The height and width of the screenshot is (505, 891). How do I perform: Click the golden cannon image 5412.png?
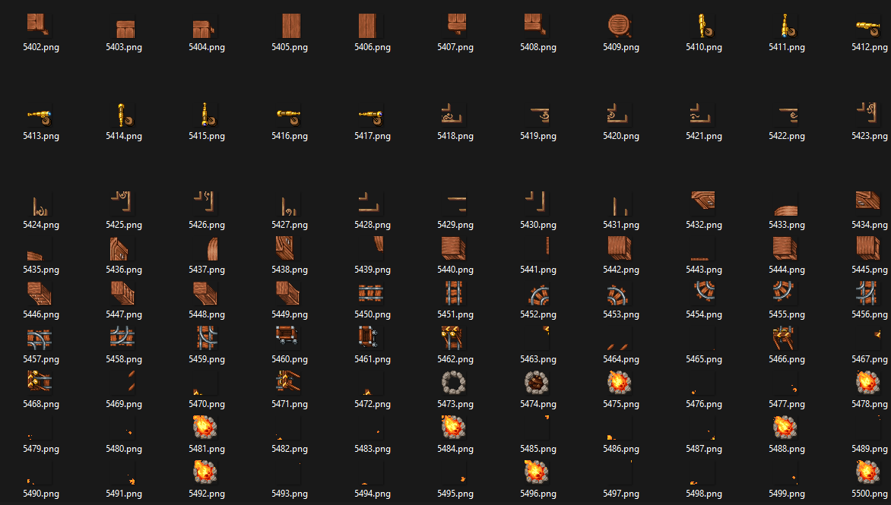(869, 26)
